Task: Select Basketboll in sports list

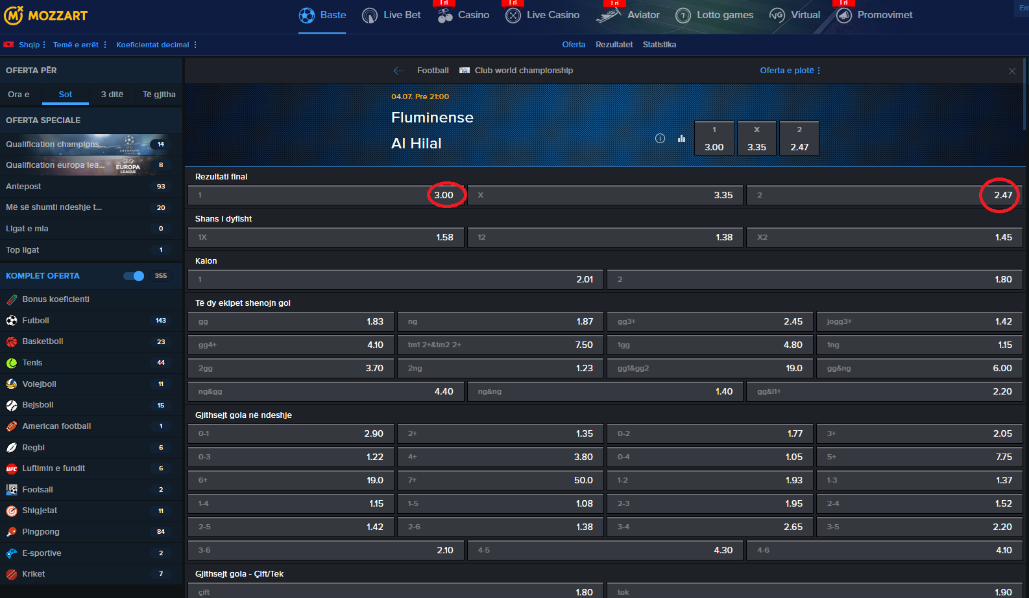Action: [x=91, y=341]
